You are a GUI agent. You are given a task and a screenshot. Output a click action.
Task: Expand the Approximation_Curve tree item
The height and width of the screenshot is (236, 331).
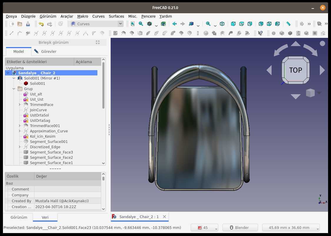(20, 131)
